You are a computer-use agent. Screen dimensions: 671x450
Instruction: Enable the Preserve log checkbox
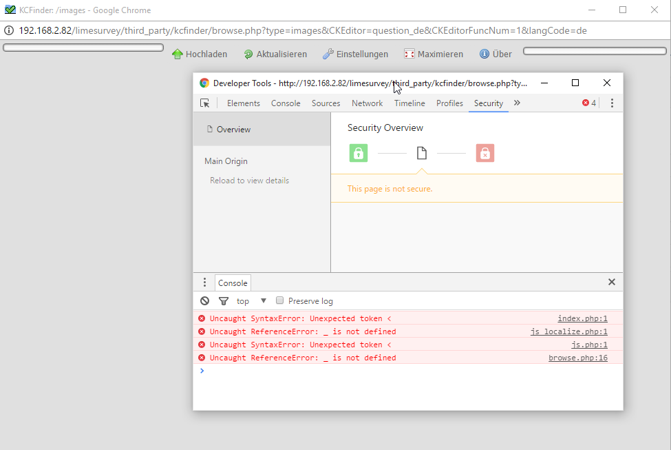pyautogui.click(x=280, y=300)
